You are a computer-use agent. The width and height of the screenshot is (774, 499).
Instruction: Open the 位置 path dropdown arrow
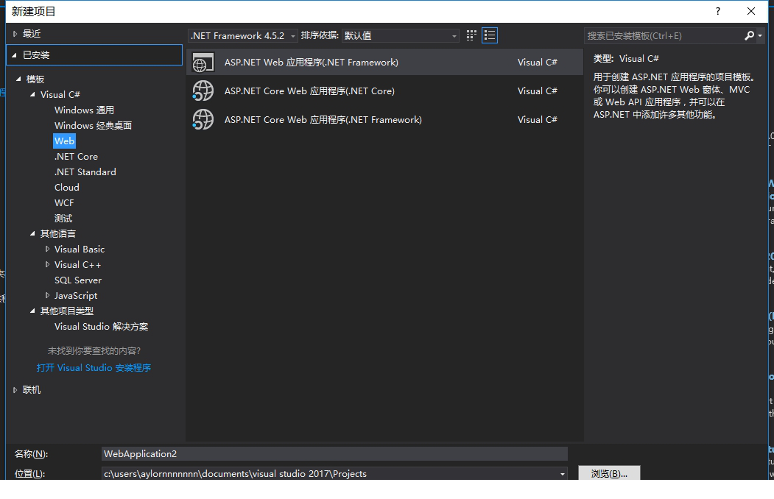coord(562,474)
